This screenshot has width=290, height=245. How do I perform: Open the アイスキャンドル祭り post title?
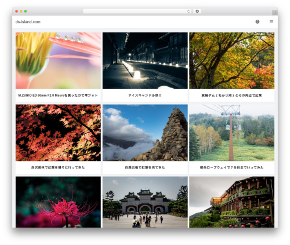tap(145, 95)
